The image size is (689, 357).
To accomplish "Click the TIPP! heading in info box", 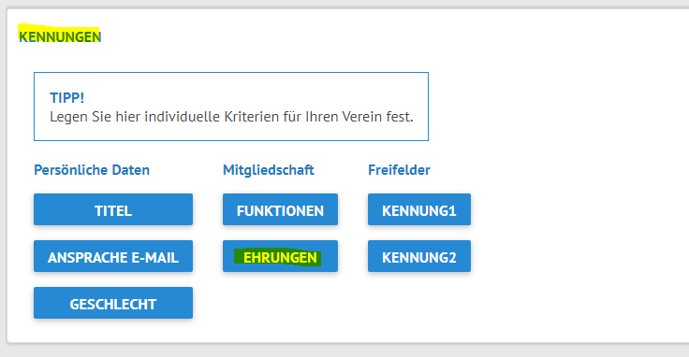I will pos(66,98).
